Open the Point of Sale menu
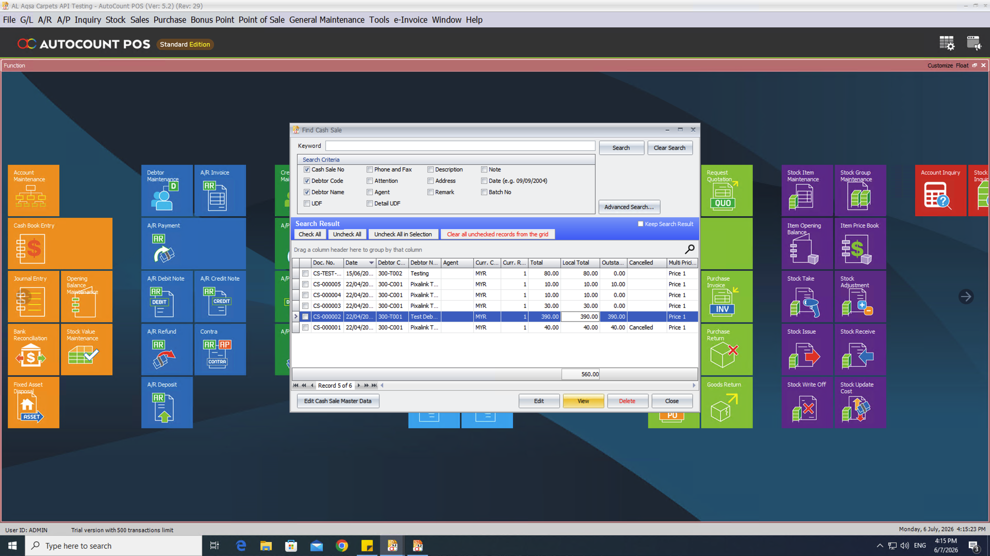Image resolution: width=990 pixels, height=556 pixels. tap(261, 20)
